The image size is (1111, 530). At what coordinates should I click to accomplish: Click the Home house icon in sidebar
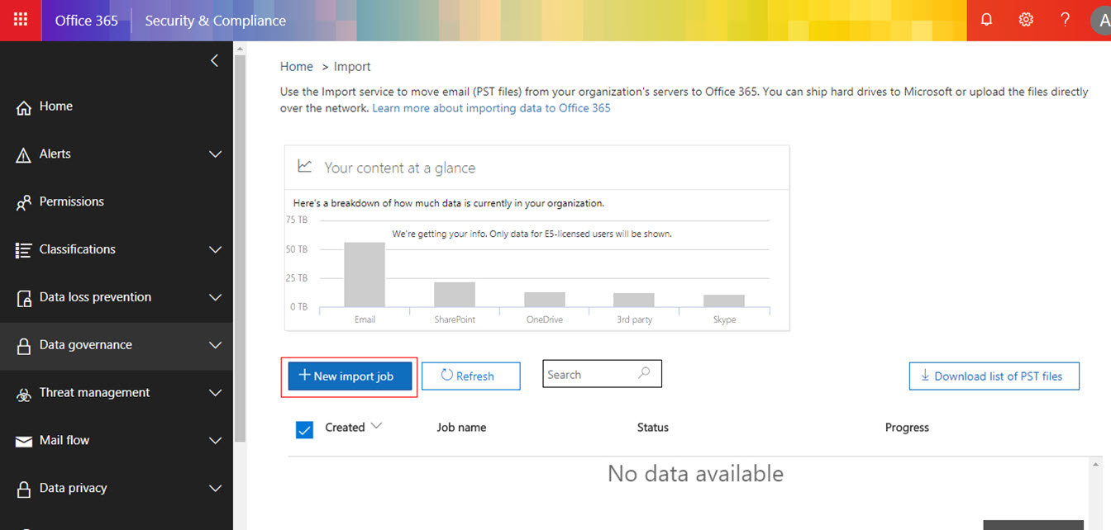[24, 107]
